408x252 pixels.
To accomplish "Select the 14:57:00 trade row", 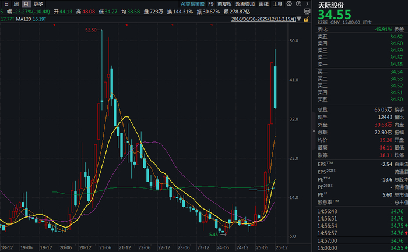I will coord(362,240).
